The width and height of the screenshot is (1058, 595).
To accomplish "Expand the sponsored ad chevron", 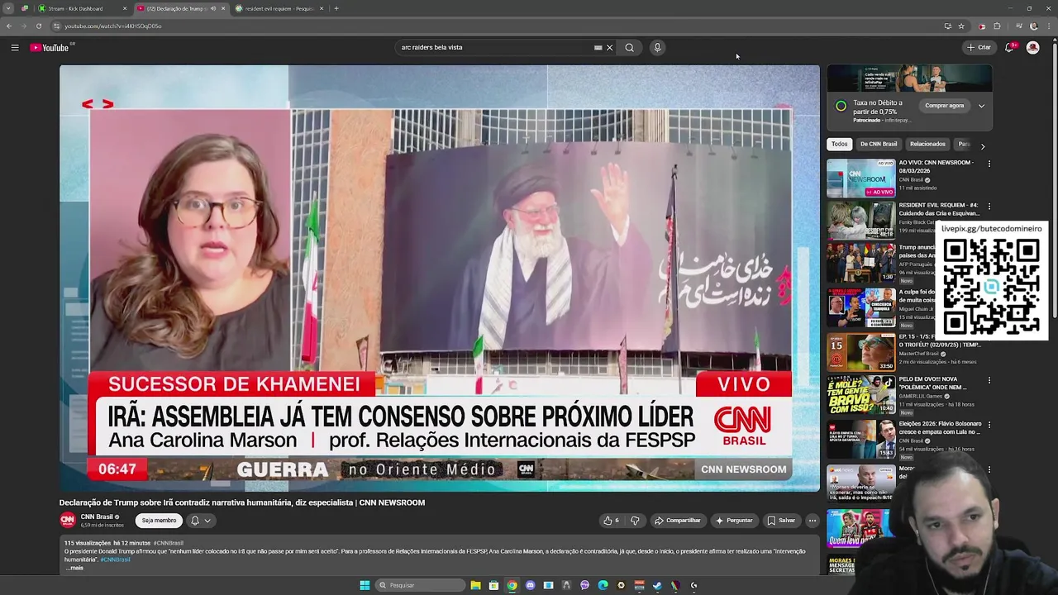I will click(981, 106).
